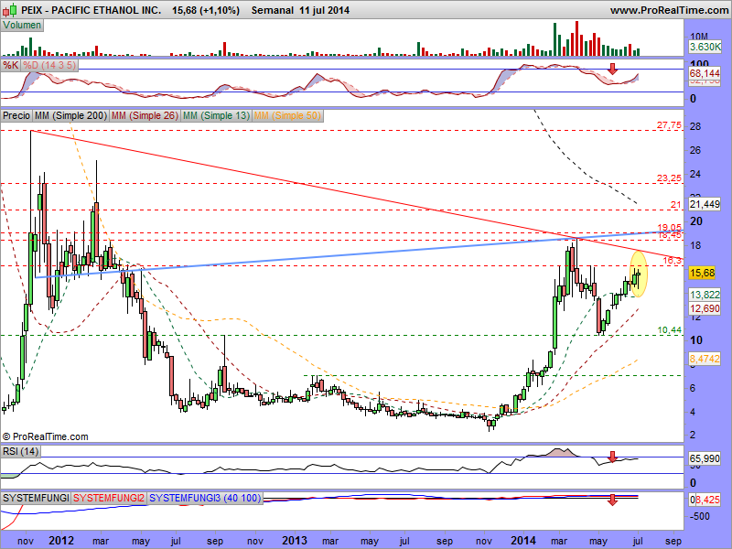The width and height of the screenshot is (732, 549).
Task: Click the RSI (14) indicator label
Action: [x=20, y=451]
